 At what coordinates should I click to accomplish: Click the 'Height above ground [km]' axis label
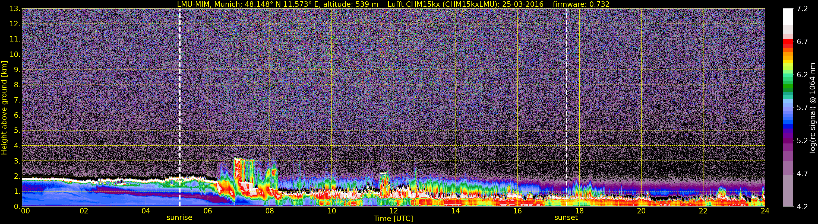click(x=4, y=108)
